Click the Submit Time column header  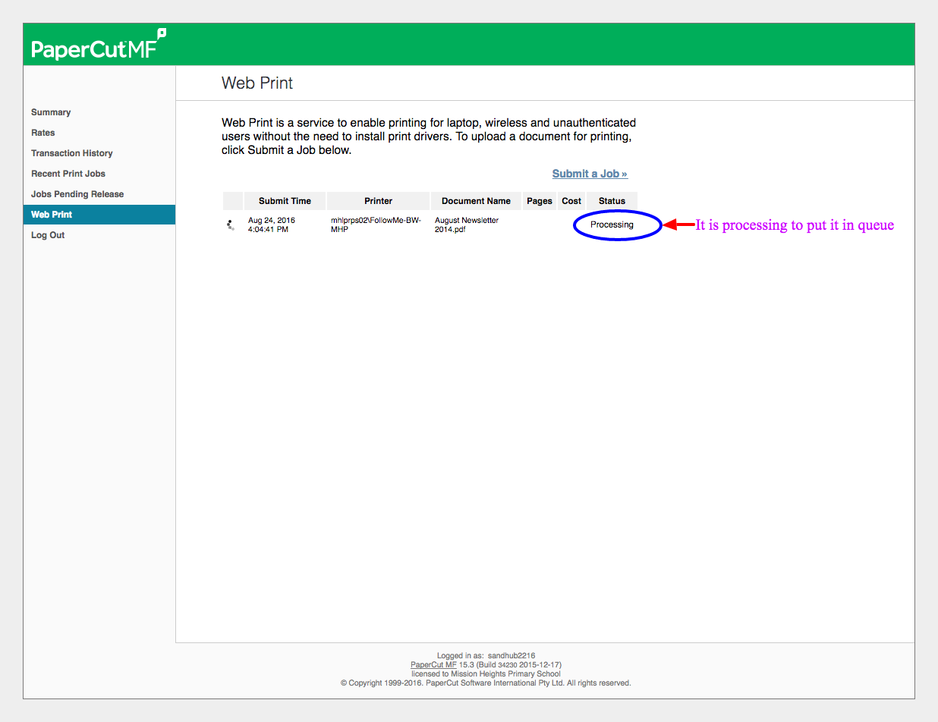click(x=285, y=201)
